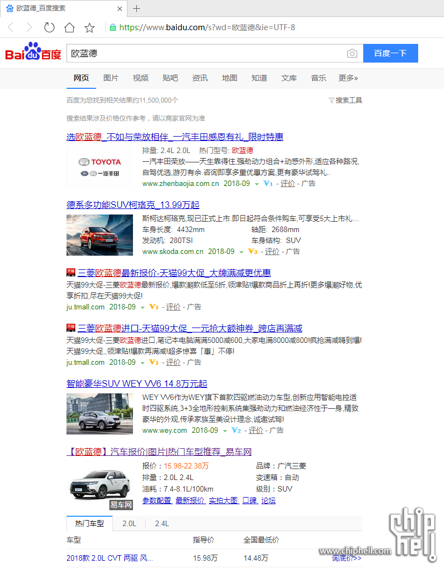
Task: Open the 知道 tab
Action: click(x=259, y=78)
